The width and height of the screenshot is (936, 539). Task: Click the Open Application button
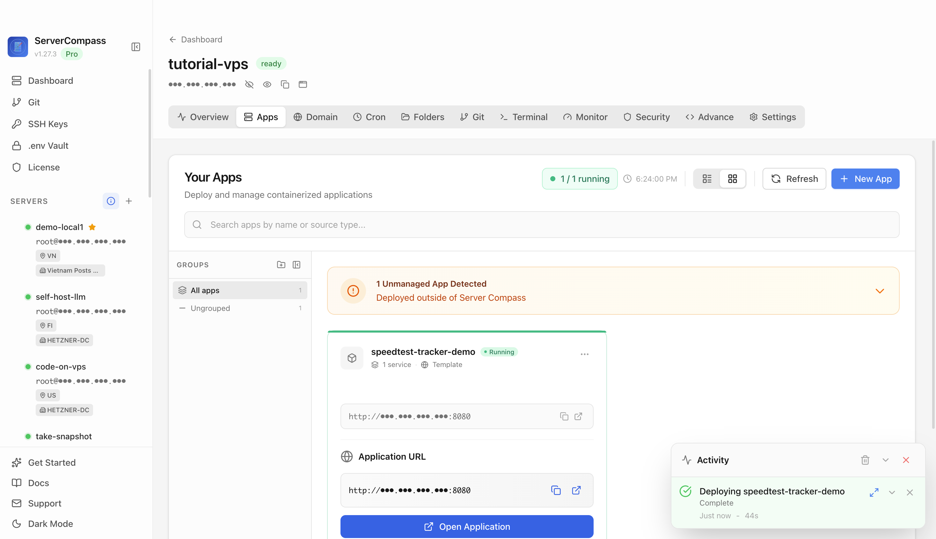click(x=467, y=526)
